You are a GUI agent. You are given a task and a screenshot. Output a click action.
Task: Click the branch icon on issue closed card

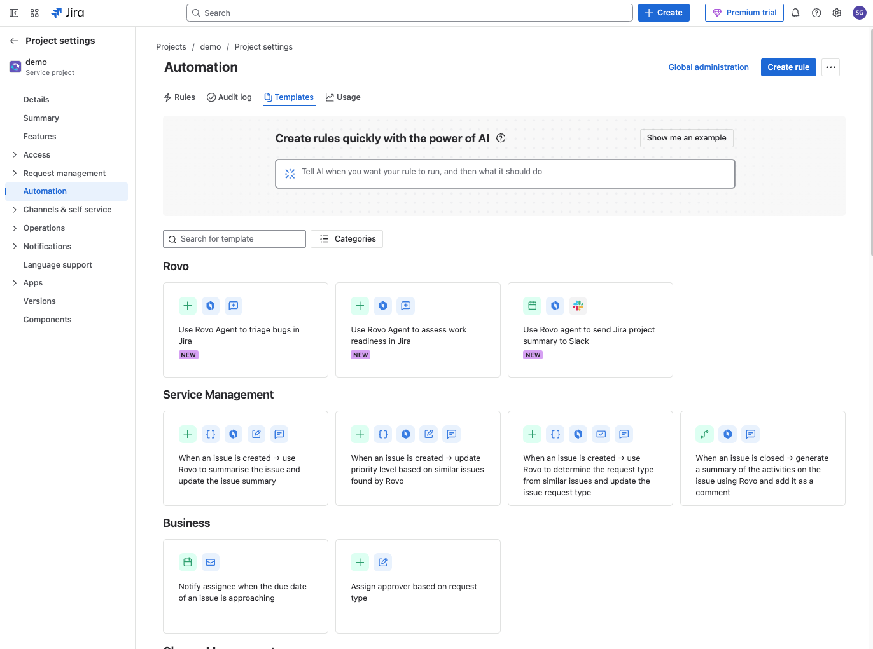click(x=705, y=434)
